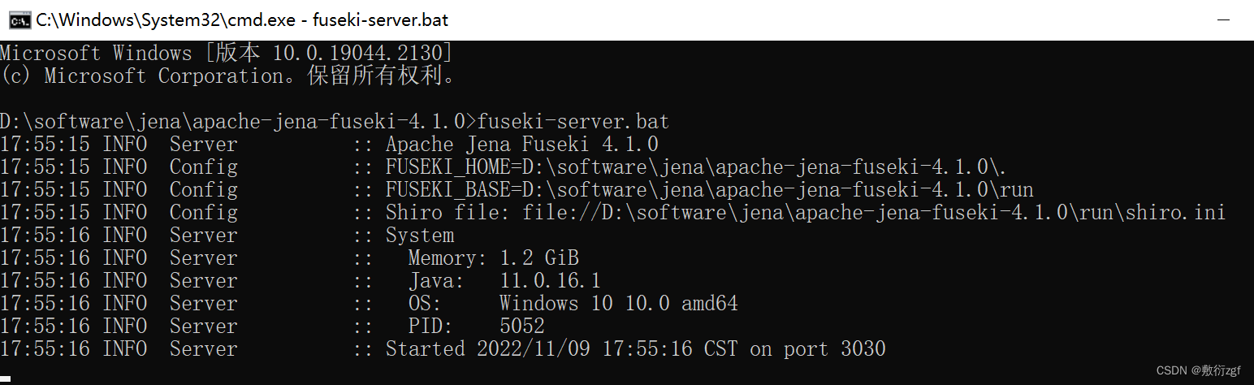Image resolution: width=1254 pixels, height=385 pixels.
Task: Click the port number '3030'
Action: [x=863, y=349]
